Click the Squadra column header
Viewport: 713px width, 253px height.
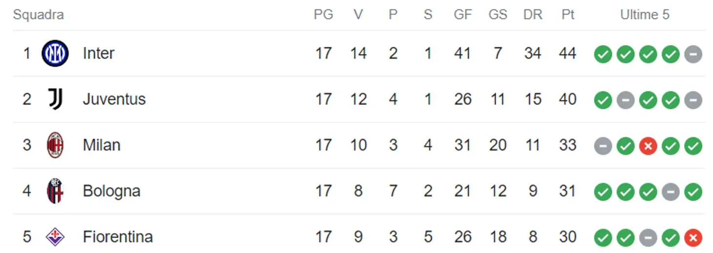38,15
